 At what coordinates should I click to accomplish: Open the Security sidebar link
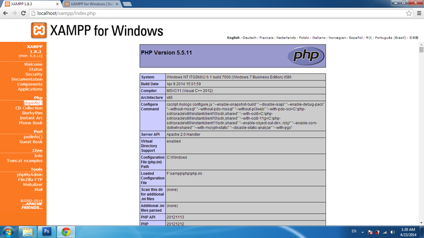(x=34, y=74)
